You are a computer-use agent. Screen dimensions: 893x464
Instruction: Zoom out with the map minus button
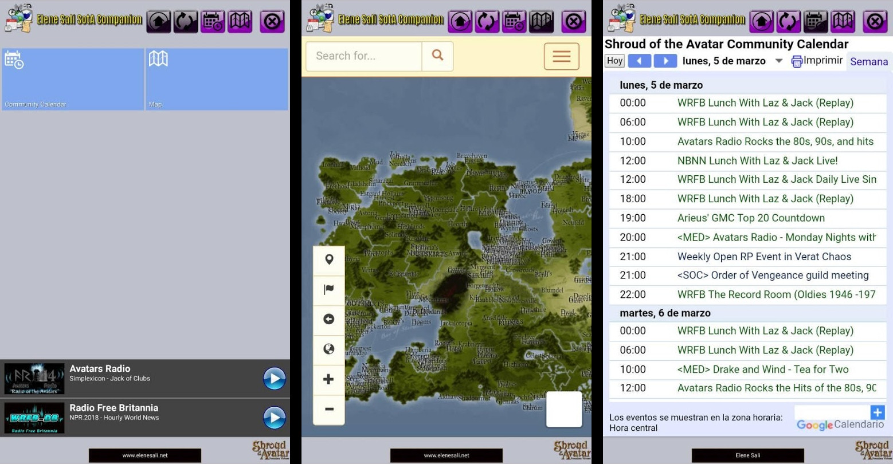[x=329, y=409]
